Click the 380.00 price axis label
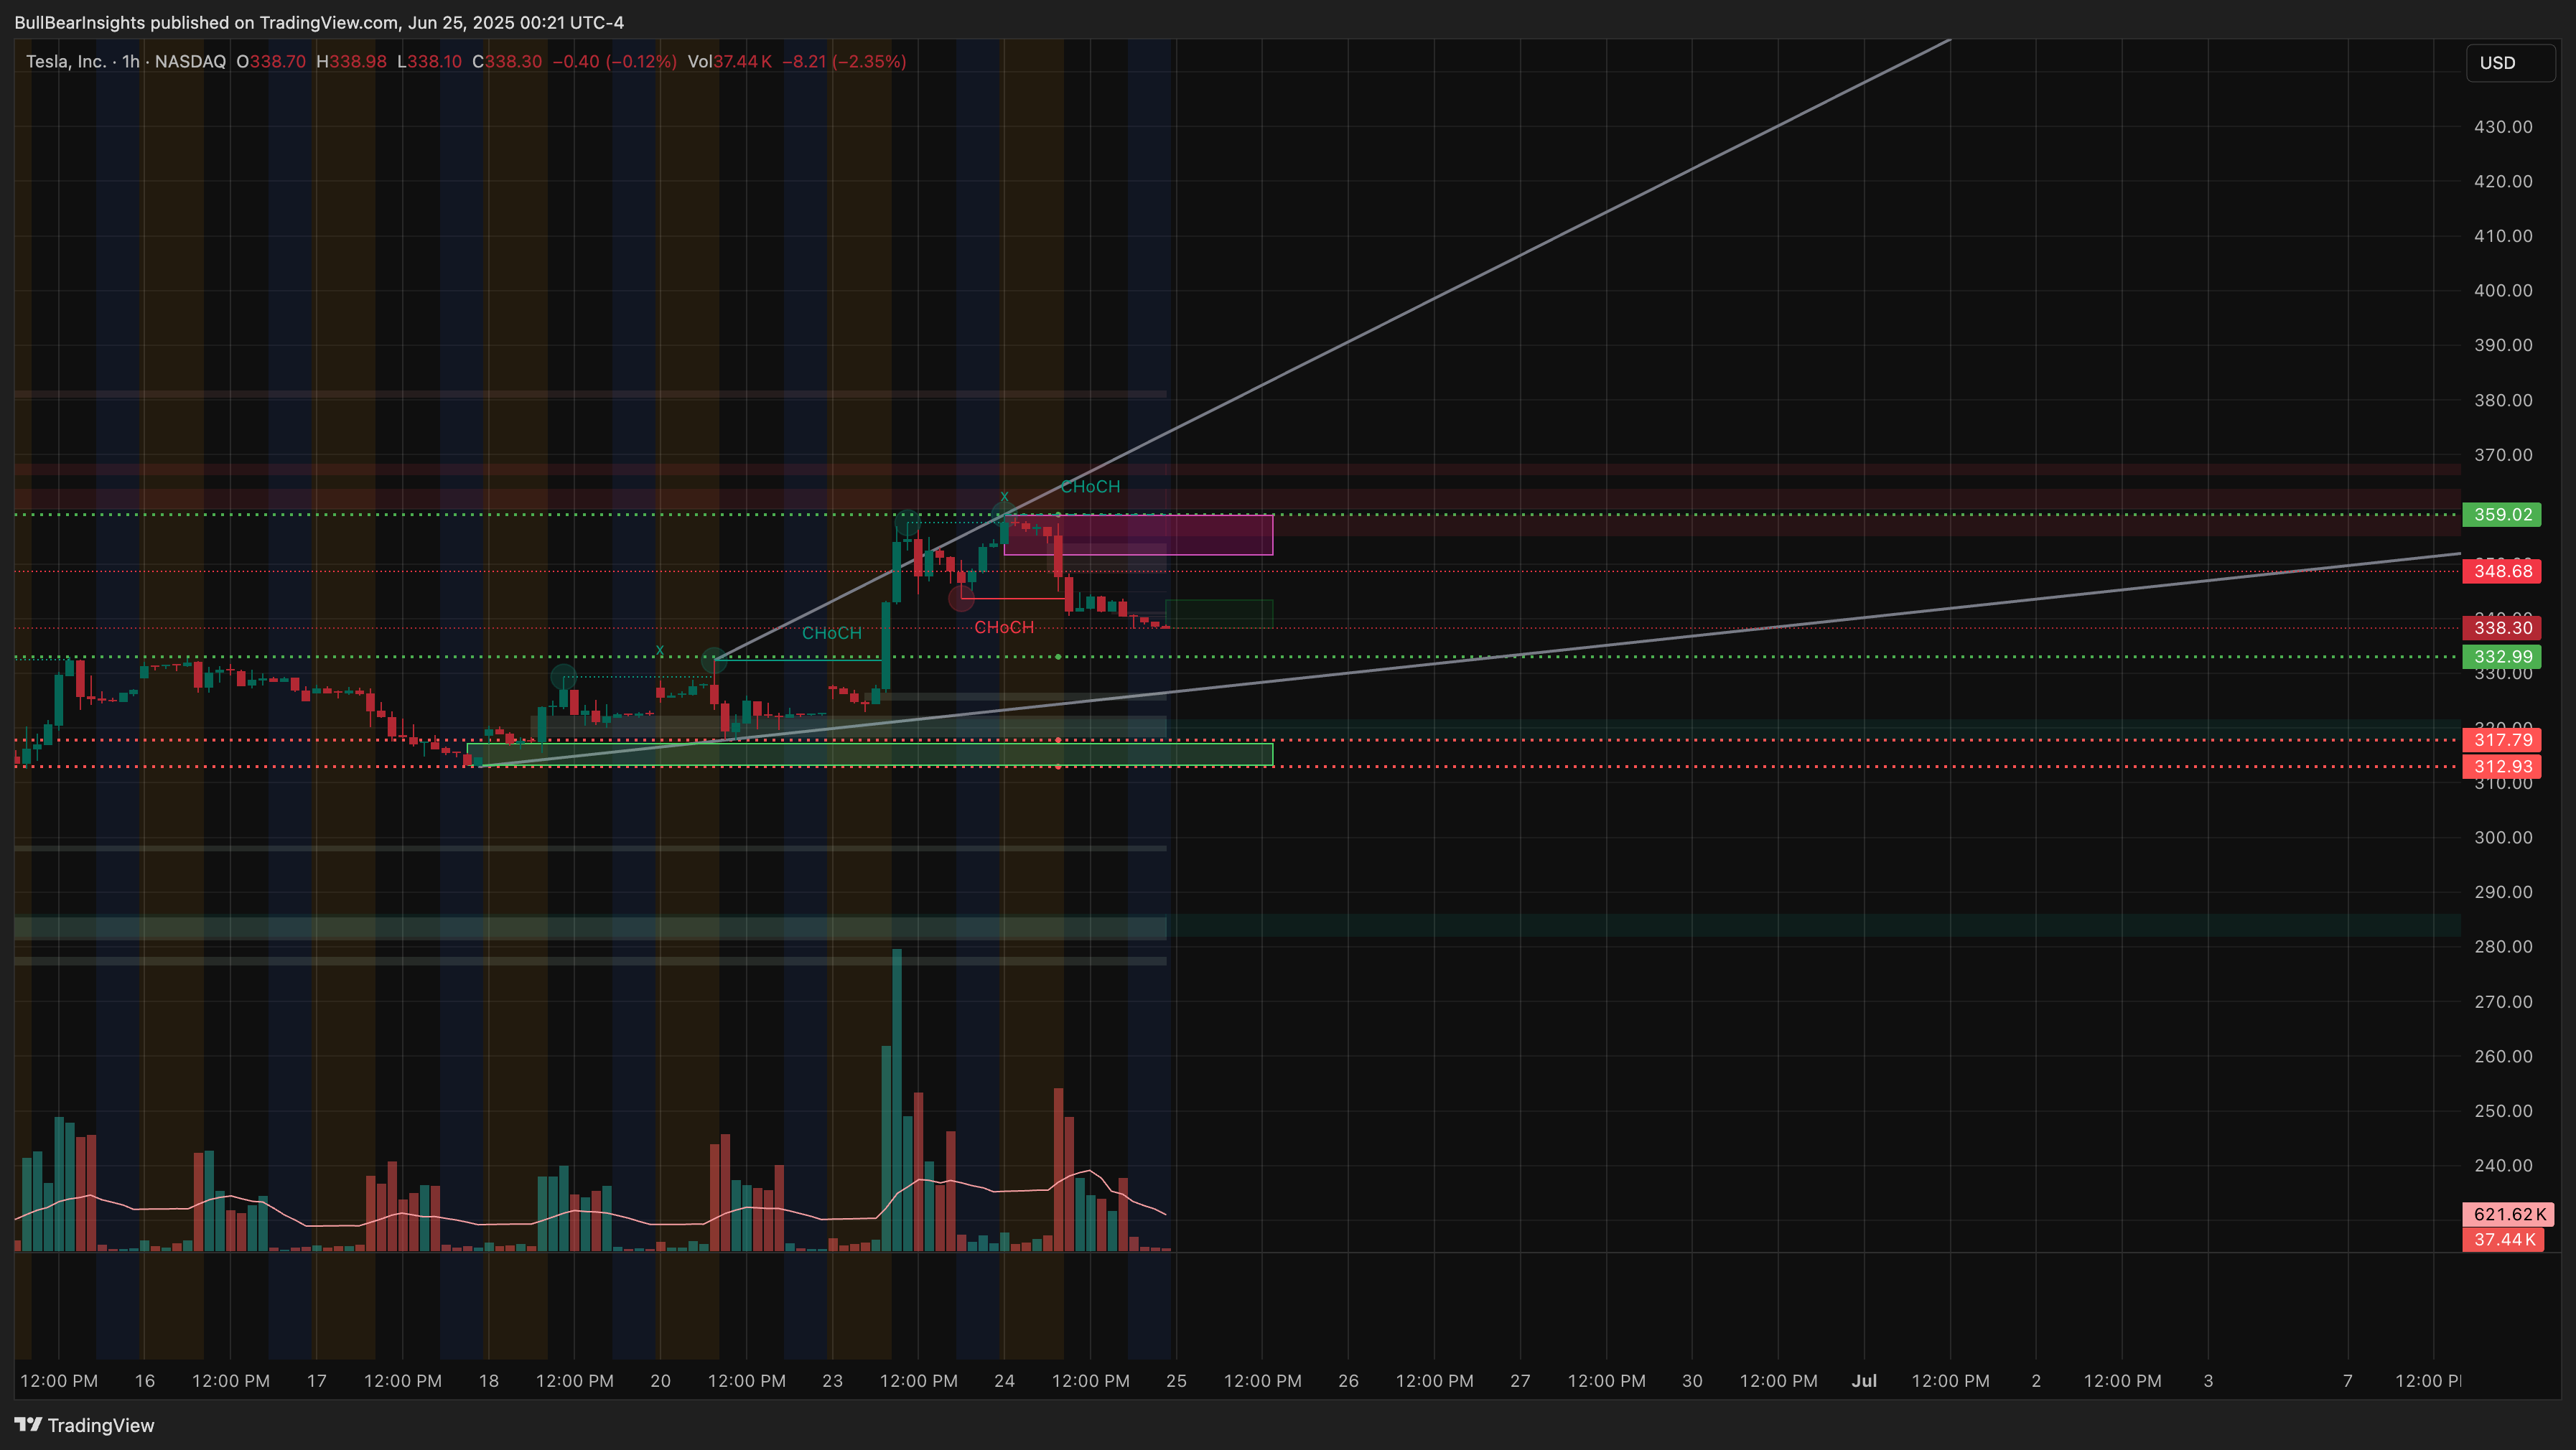Image resolution: width=2576 pixels, height=1450 pixels. tap(2503, 400)
